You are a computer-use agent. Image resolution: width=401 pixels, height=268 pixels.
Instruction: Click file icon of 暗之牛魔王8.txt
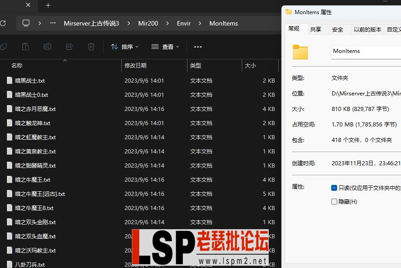coord(10,208)
